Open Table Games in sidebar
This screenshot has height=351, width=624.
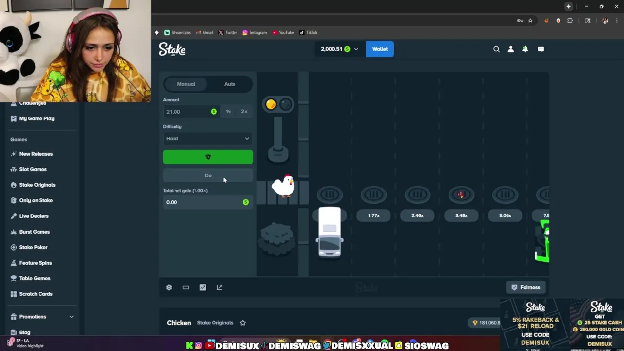point(30,278)
